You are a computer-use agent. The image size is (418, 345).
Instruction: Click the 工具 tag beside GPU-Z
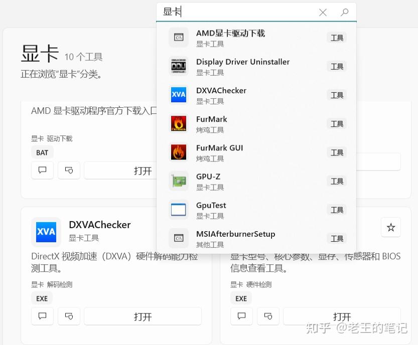(x=337, y=182)
